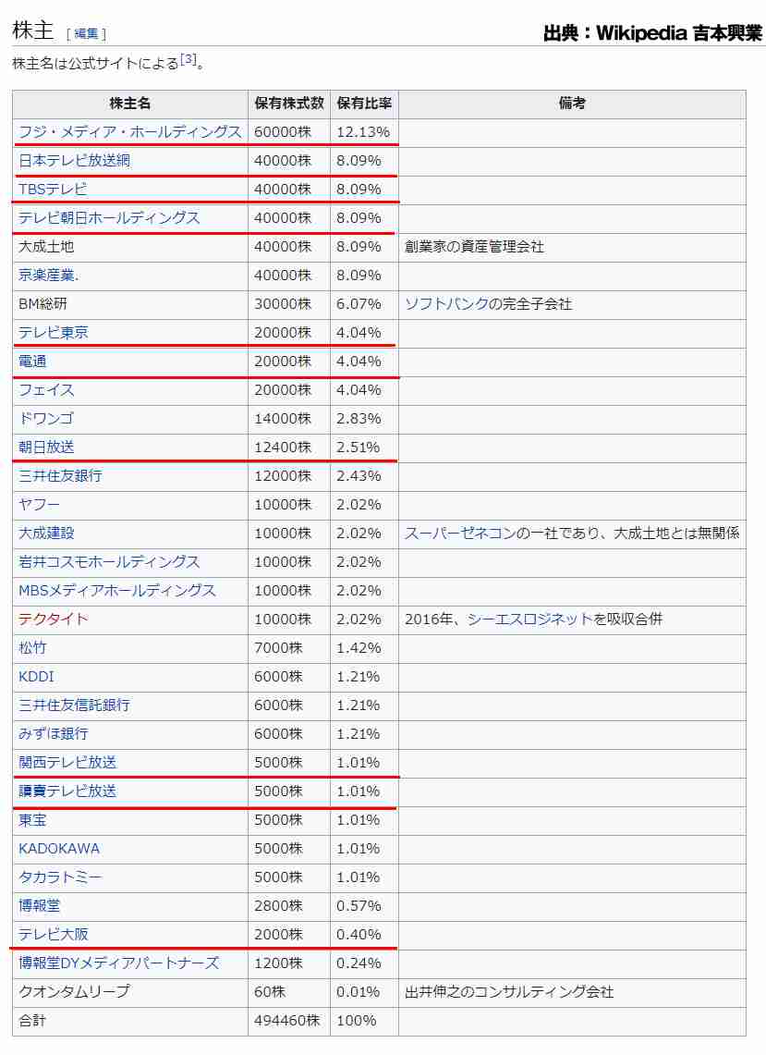Open the テレビ東京 link
The image size is (766, 1055).
click(53, 332)
